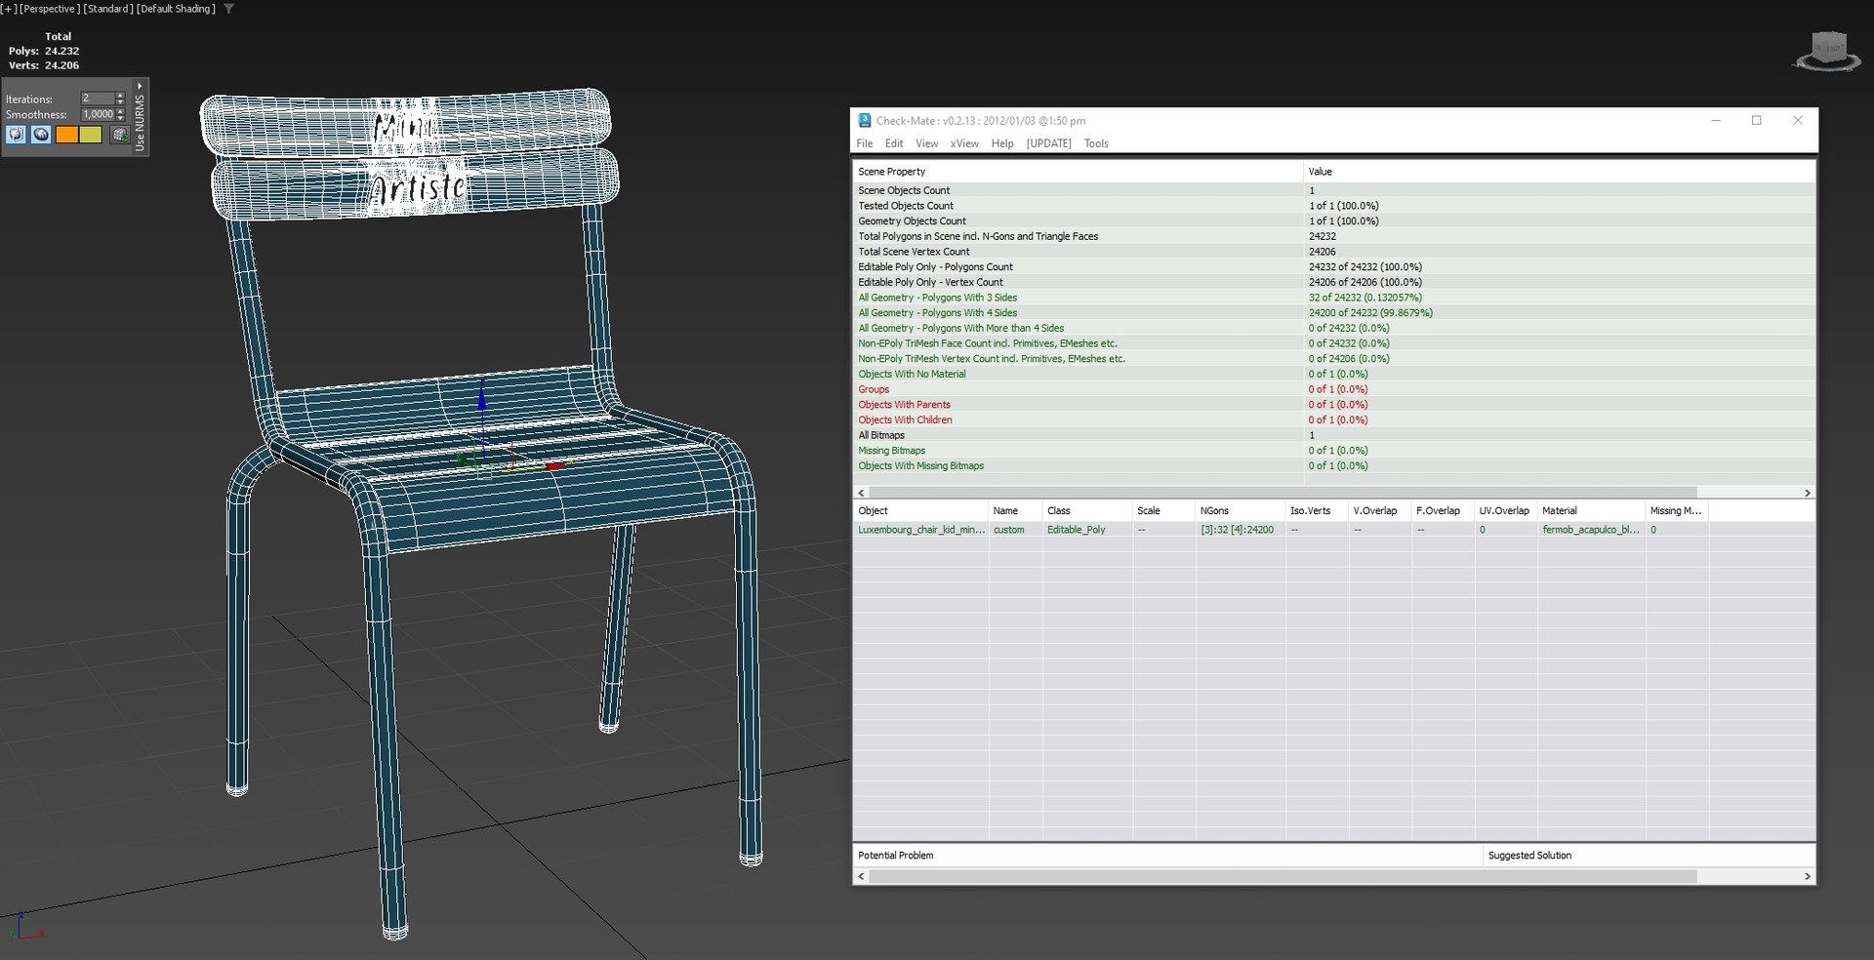Select the Polygons With 4 Sides row

click(x=1333, y=313)
